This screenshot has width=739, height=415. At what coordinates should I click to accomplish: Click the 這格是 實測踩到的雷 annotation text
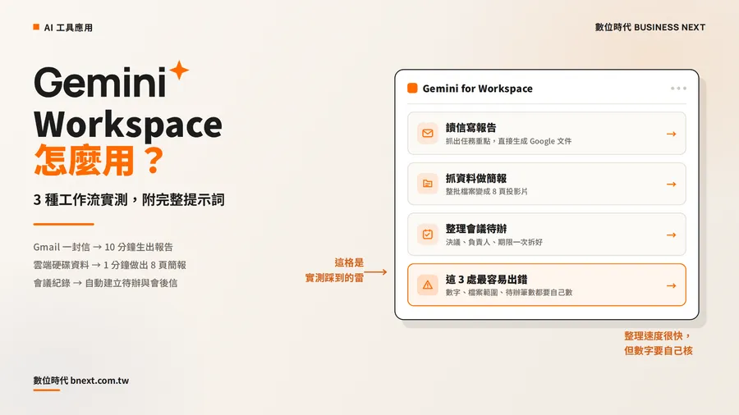(x=335, y=270)
